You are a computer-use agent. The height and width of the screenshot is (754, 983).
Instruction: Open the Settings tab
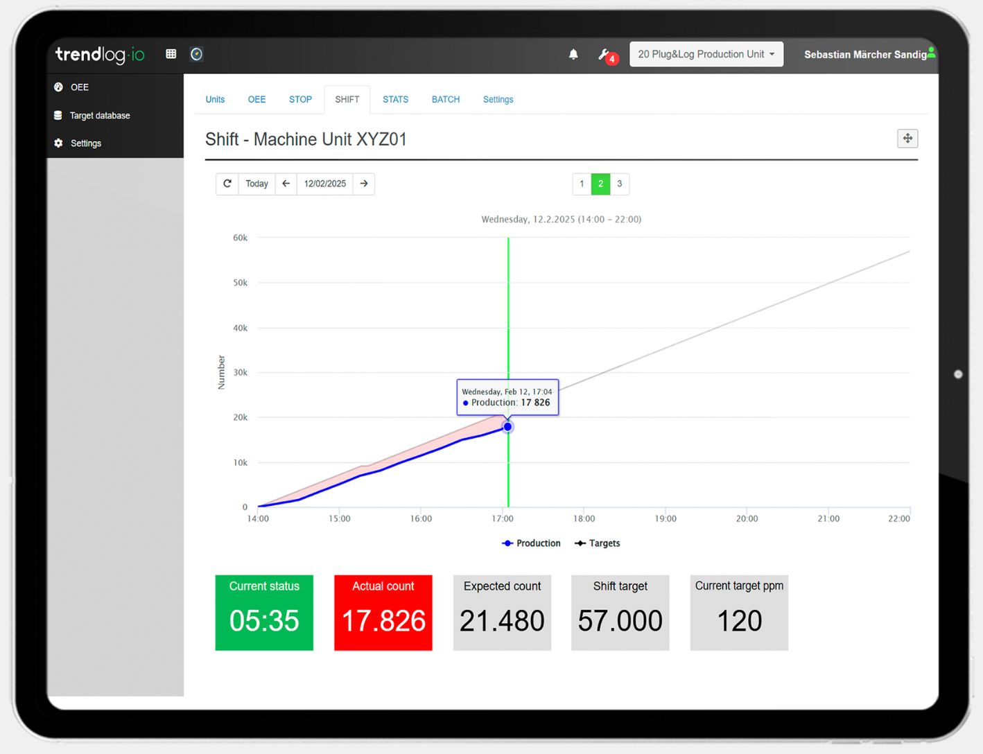coord(498,100)
